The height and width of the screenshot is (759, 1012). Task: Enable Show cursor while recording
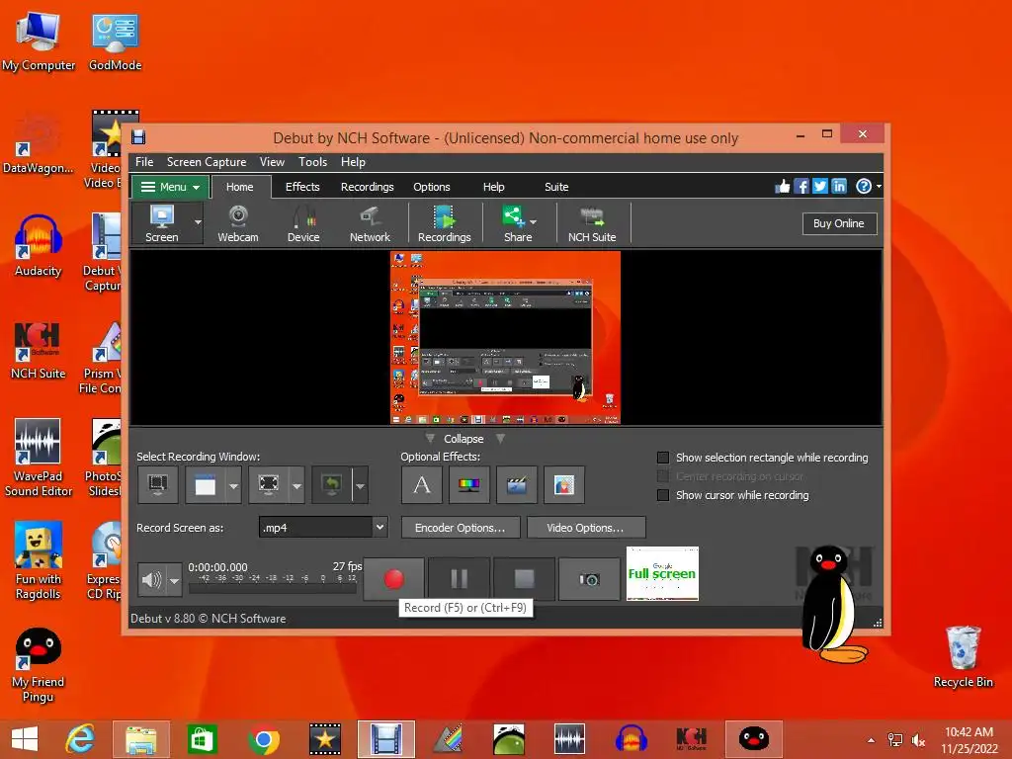click(663, 495)
